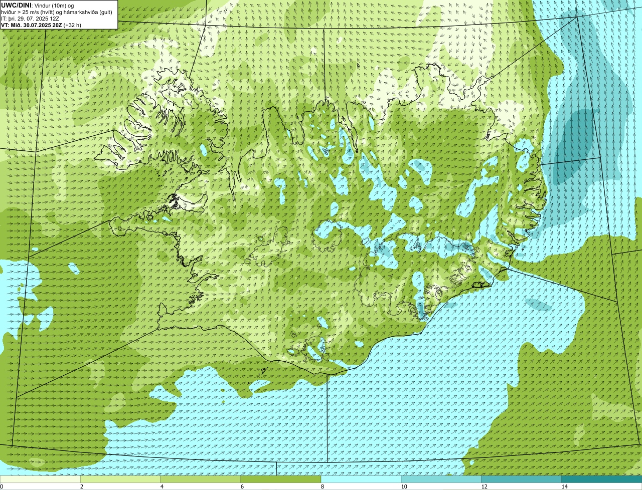Click the legend value label "0"
Screen dimensions: 642x490
point(2,486)
